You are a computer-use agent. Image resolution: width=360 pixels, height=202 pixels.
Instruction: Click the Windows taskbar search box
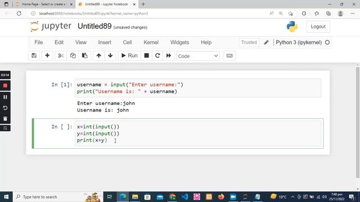point(58,197)
